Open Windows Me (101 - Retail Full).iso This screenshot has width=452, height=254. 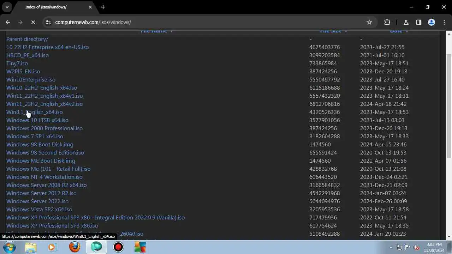coord(48,169)
